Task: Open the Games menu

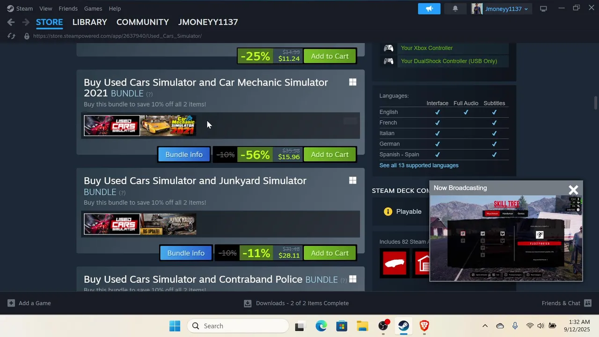Action: click(93, 8)
